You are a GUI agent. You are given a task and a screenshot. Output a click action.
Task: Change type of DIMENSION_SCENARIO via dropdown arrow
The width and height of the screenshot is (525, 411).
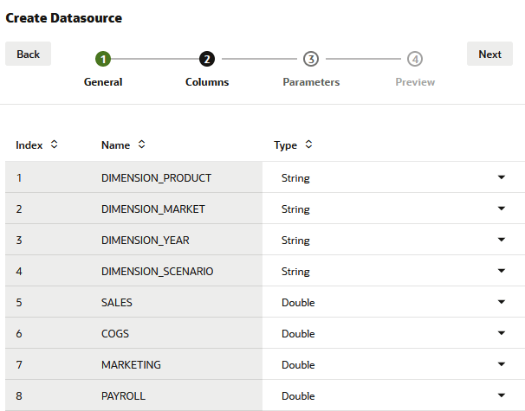501,271
